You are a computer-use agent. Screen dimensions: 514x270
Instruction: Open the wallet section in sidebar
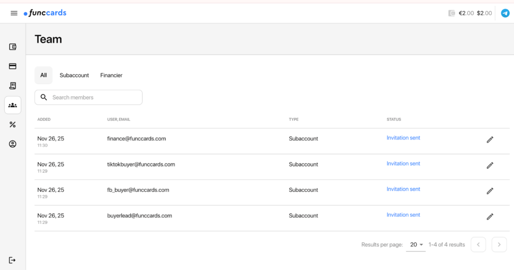coord(13,47)
